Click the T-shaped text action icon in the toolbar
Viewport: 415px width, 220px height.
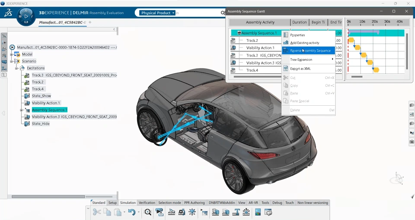236,212
